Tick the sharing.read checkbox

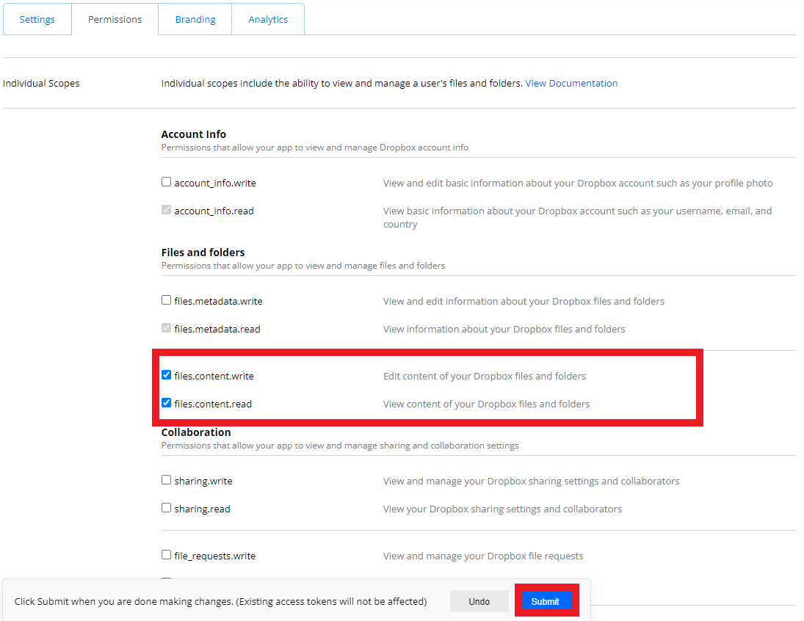(x=166, y=508)
